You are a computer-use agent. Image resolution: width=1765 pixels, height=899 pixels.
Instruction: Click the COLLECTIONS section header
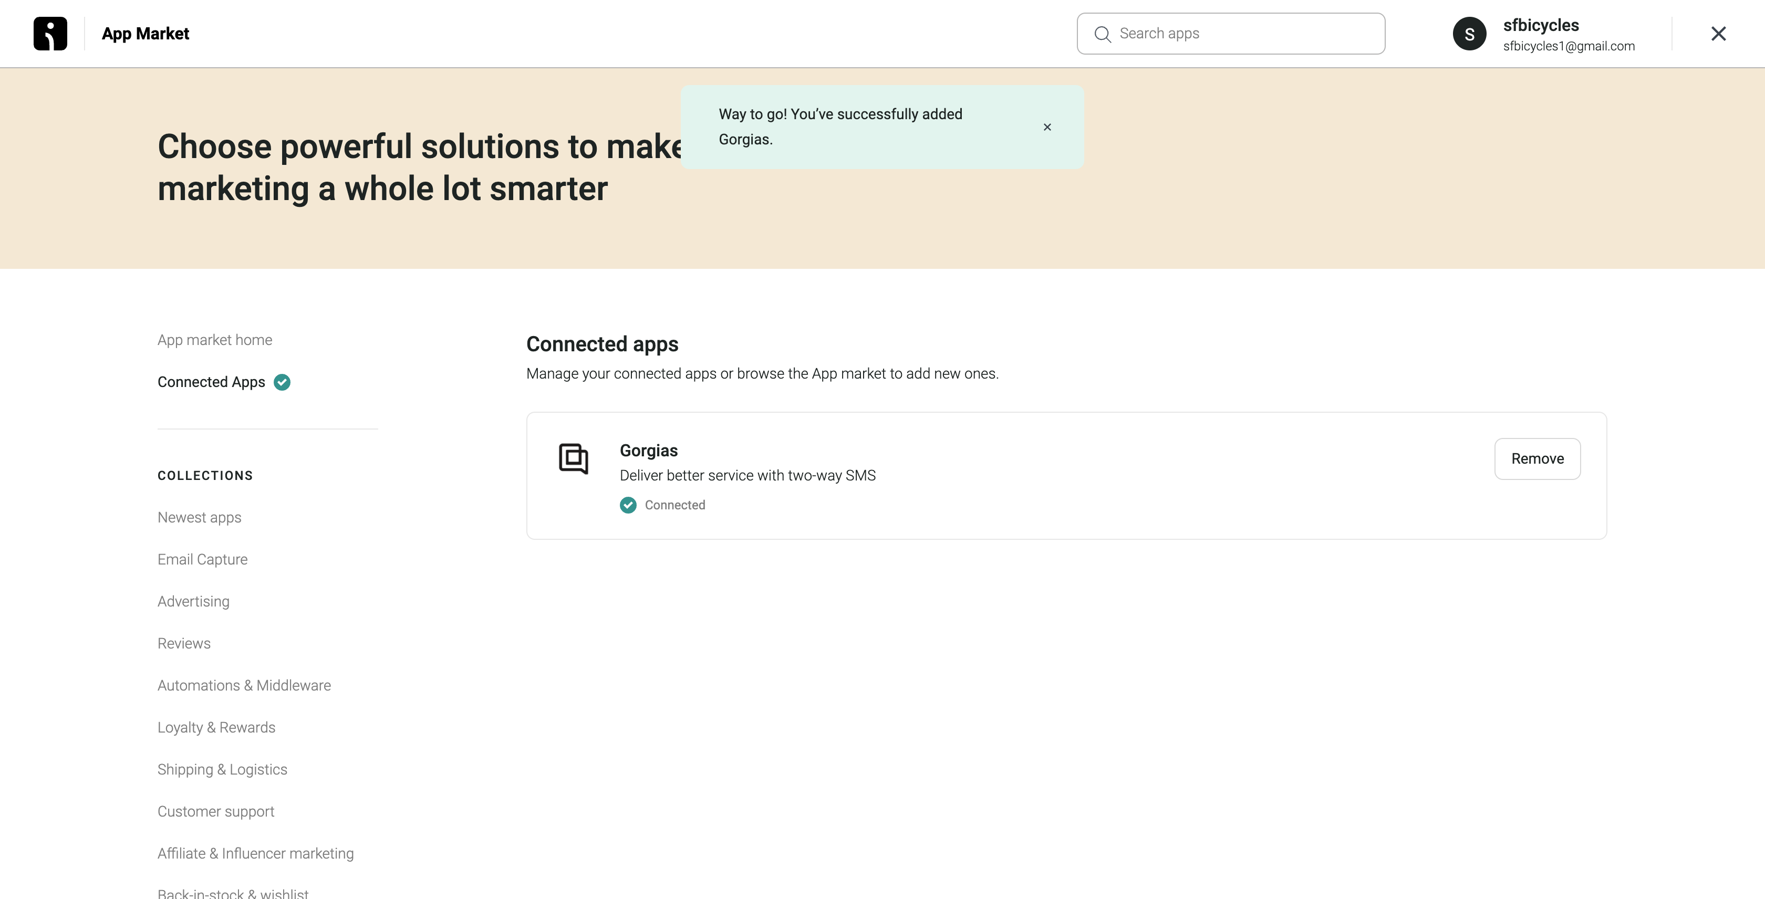[205, 476]
